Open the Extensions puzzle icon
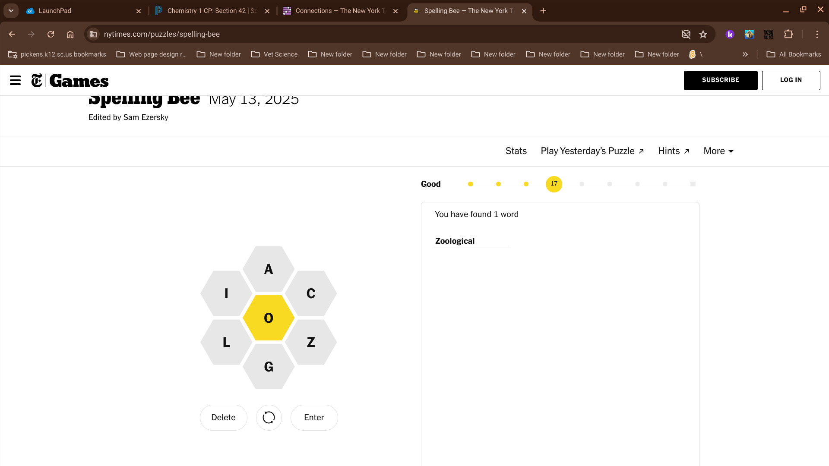 788,34
